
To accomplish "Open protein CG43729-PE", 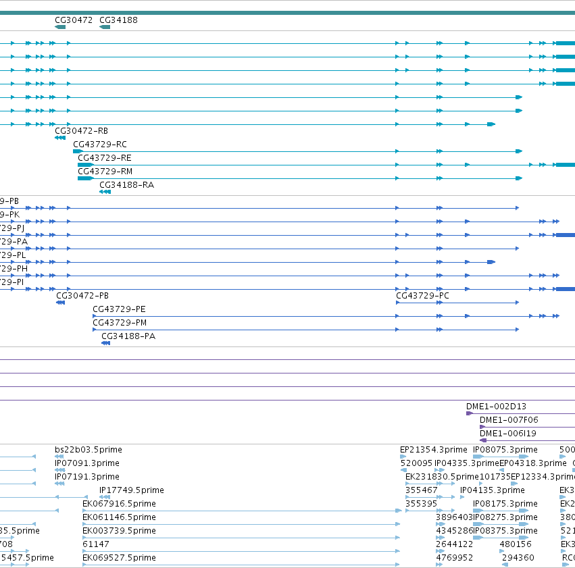I will pos(119,309).
